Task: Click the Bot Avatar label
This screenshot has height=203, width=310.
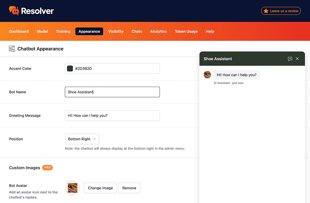Action: [18, 186]
